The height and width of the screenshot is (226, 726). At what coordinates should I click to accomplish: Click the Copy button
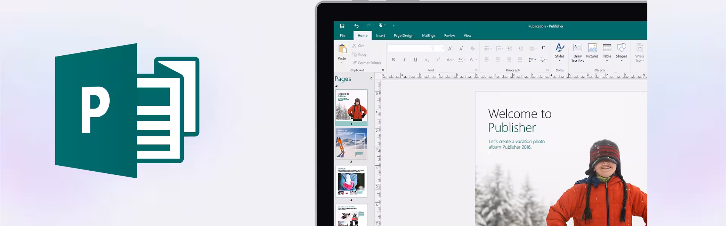pyautogui.click(x=360, y=54)
